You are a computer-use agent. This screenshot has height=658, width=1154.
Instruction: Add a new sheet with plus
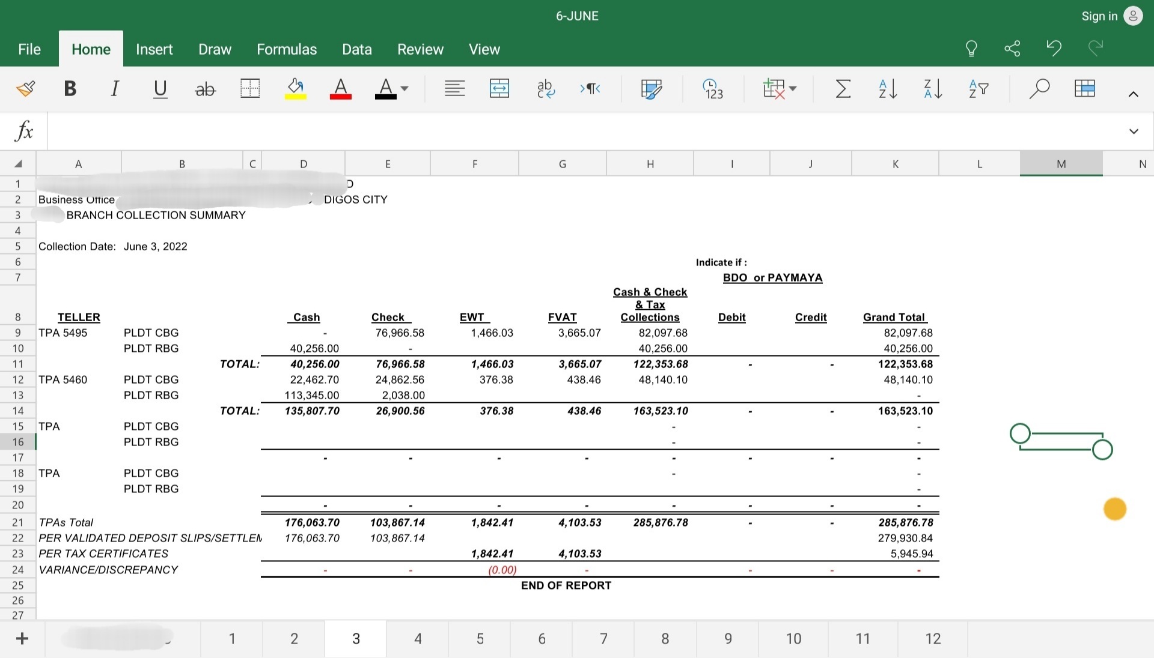pos(22,639)
